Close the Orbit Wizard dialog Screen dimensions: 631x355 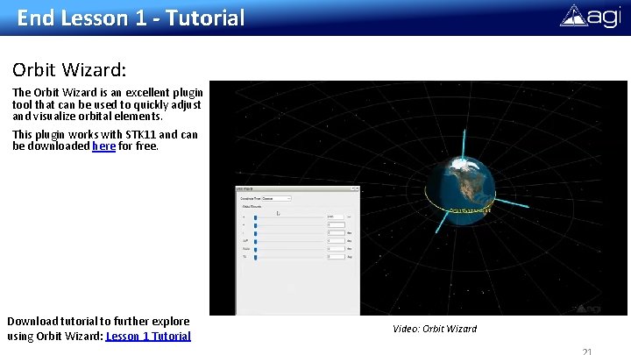357,188
